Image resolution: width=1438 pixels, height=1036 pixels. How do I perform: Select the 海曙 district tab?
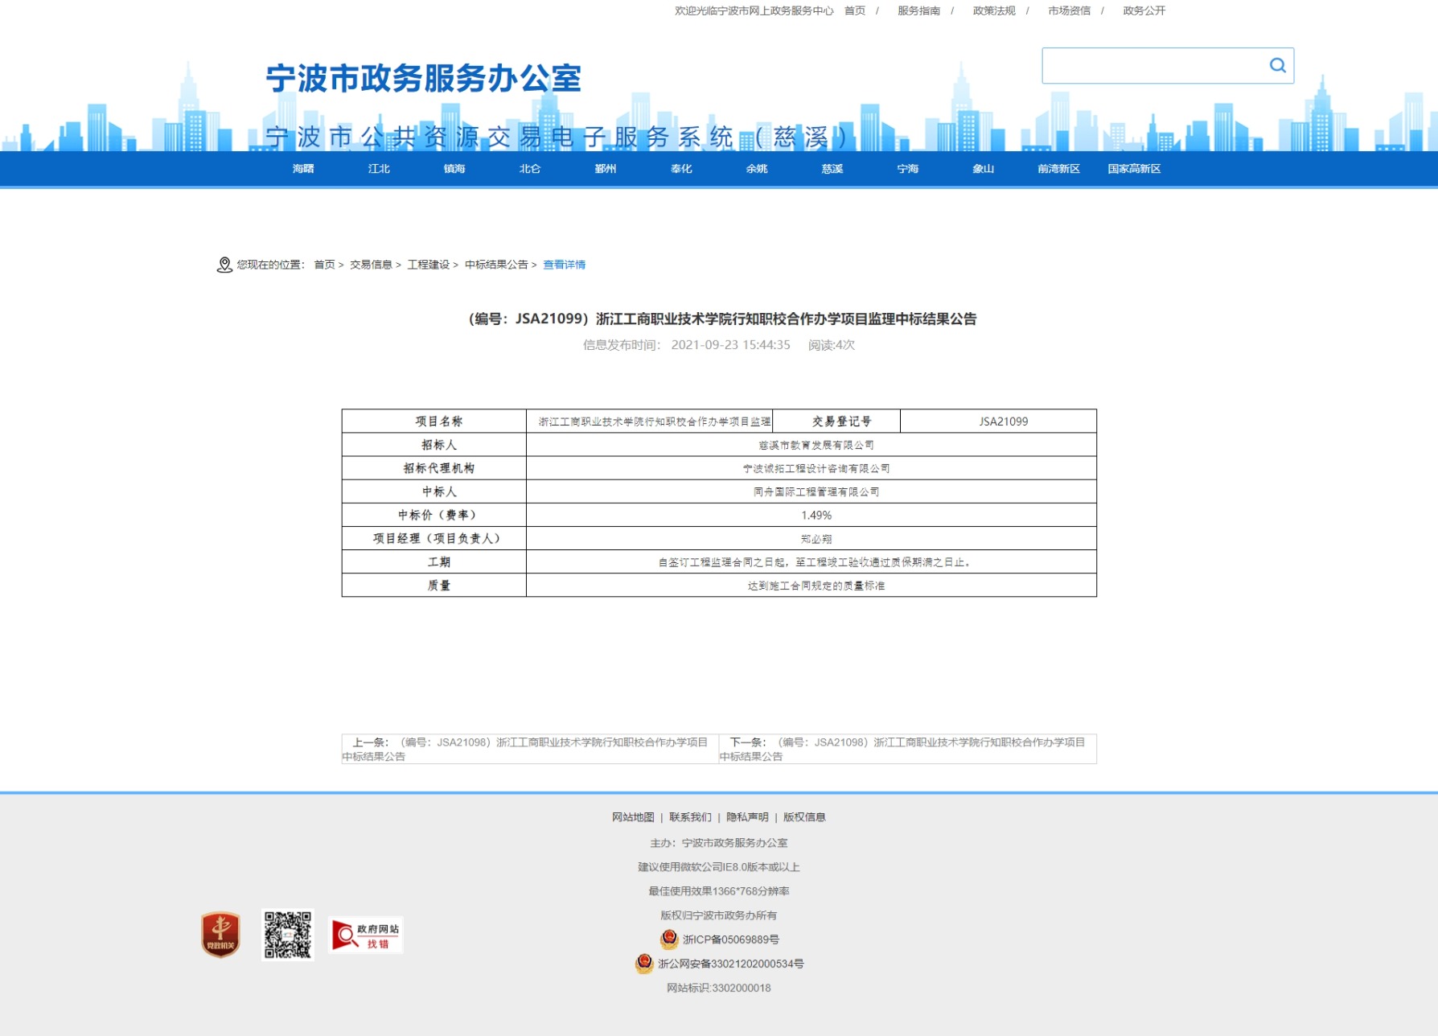click(x=303, y=169)
